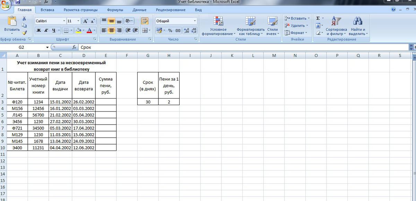Open the Данные tab
This screenshot has height=201, width=416.
139,10
